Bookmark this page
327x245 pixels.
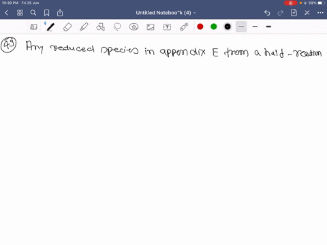[x=46, y=13]
